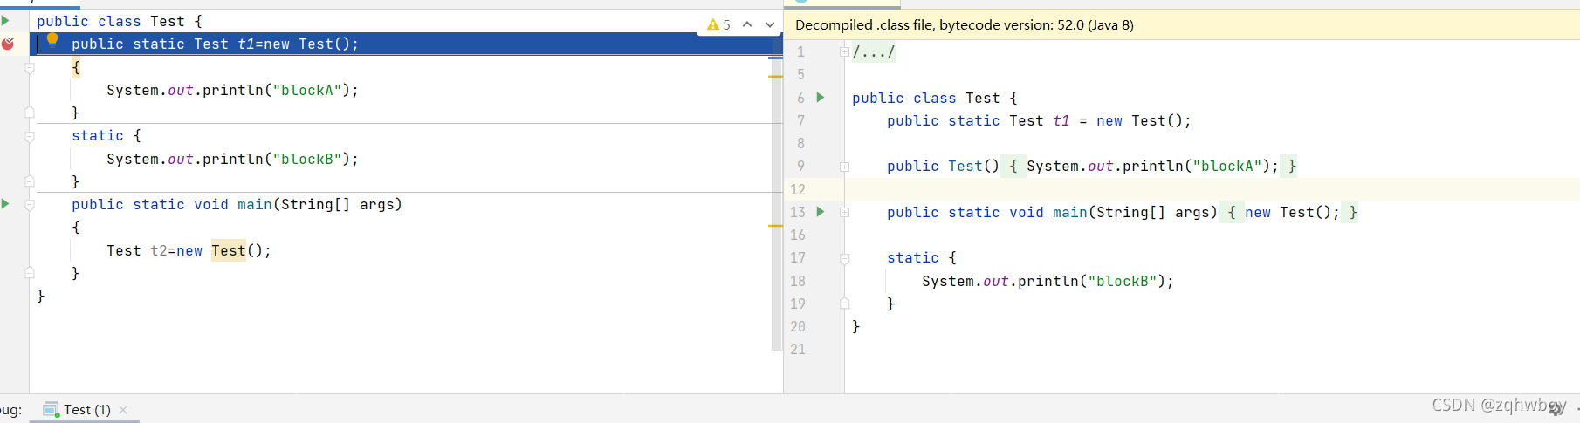Click run arrow at line 6 in decompiled file
The height and width of the screenshot is (423, 1580).
821,98
